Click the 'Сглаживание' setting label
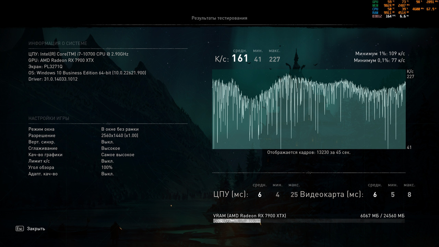The height and width of the screenshot is (247, 439). tap(43, 148)
